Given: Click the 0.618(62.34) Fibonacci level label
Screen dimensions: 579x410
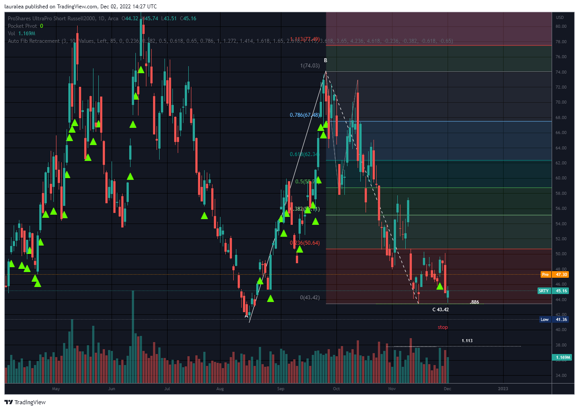Looking at the screenshot, I should pyautogui.click(x=304, y=154).
